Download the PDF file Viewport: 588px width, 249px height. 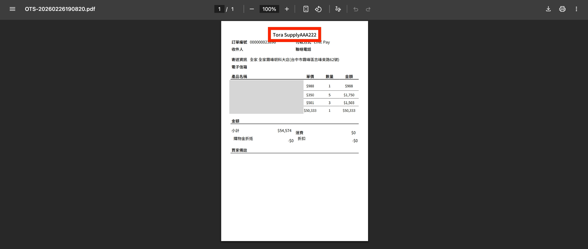pyautogui.click(x=548, y=9)
